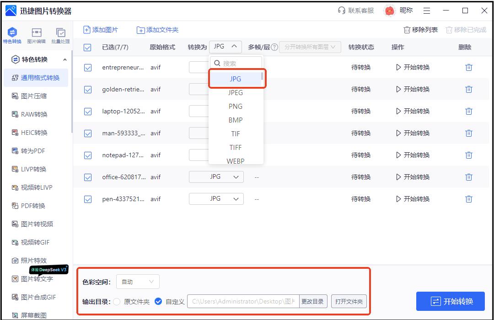Open the 批量处理 panel

pos(61,36)
